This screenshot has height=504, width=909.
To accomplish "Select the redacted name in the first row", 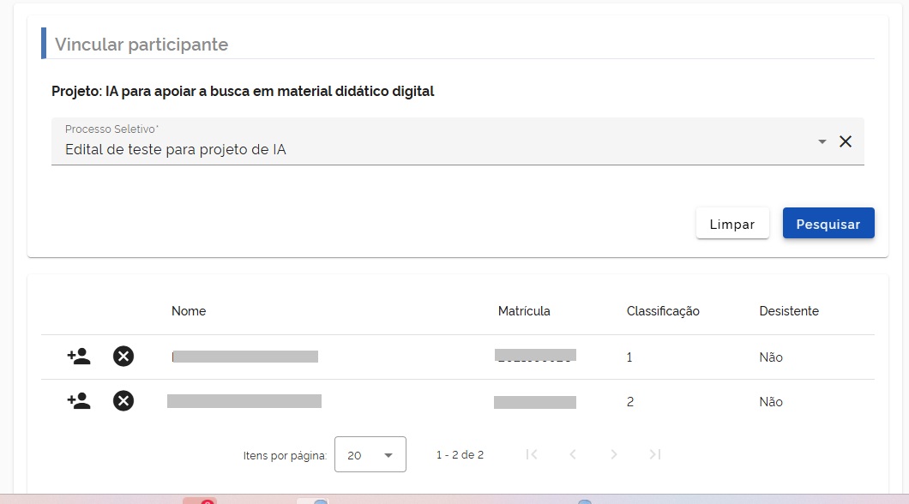I will (x=245, y=357).
